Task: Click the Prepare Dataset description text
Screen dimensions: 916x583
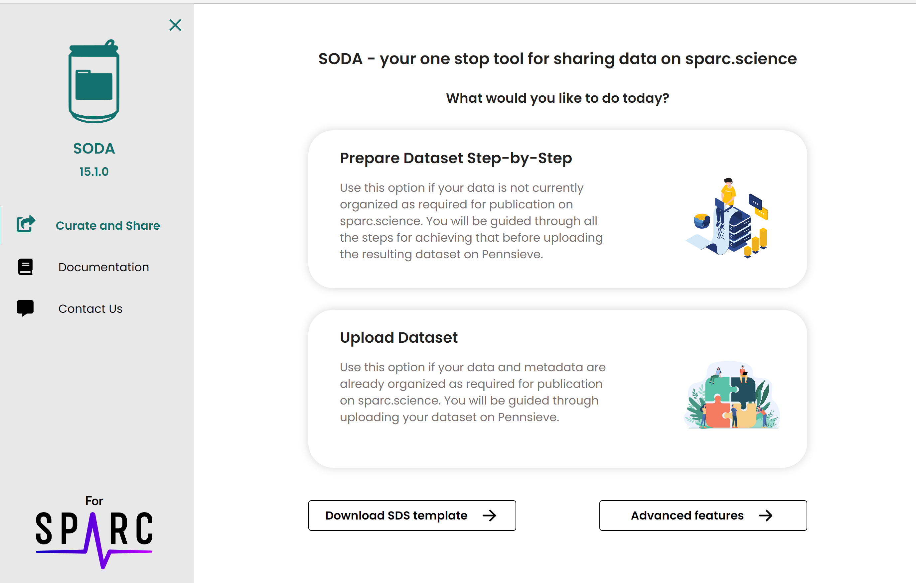Action: coord(472,221)
